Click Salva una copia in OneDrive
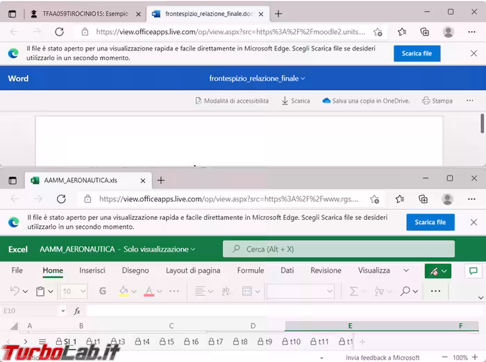This screenshot has width=486, height=362. click(366, 101)
